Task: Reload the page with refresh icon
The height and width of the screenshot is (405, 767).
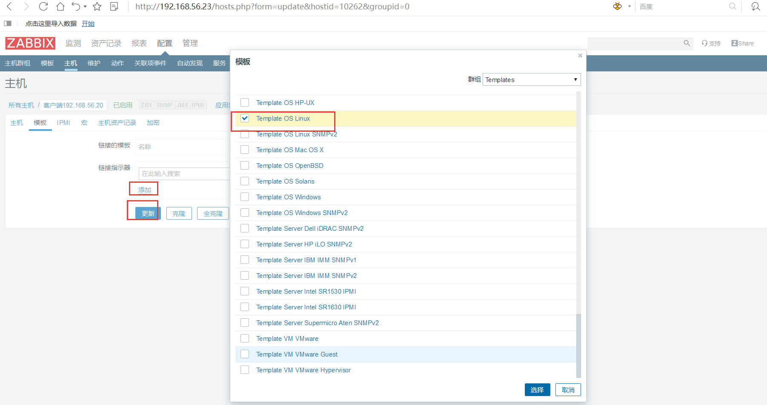Action: tap(43, 6)
